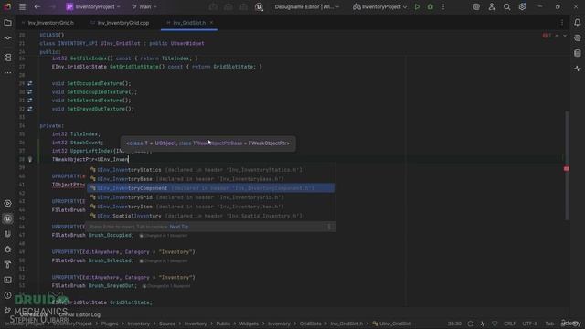The image size is (585, 329).
Task: Open the completion popup options menu
Action: (329, 227)
